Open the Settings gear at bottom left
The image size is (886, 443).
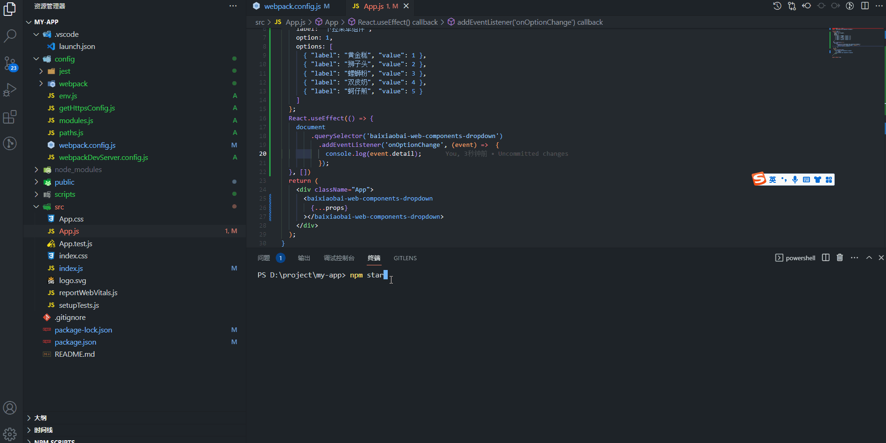[10, 433]
